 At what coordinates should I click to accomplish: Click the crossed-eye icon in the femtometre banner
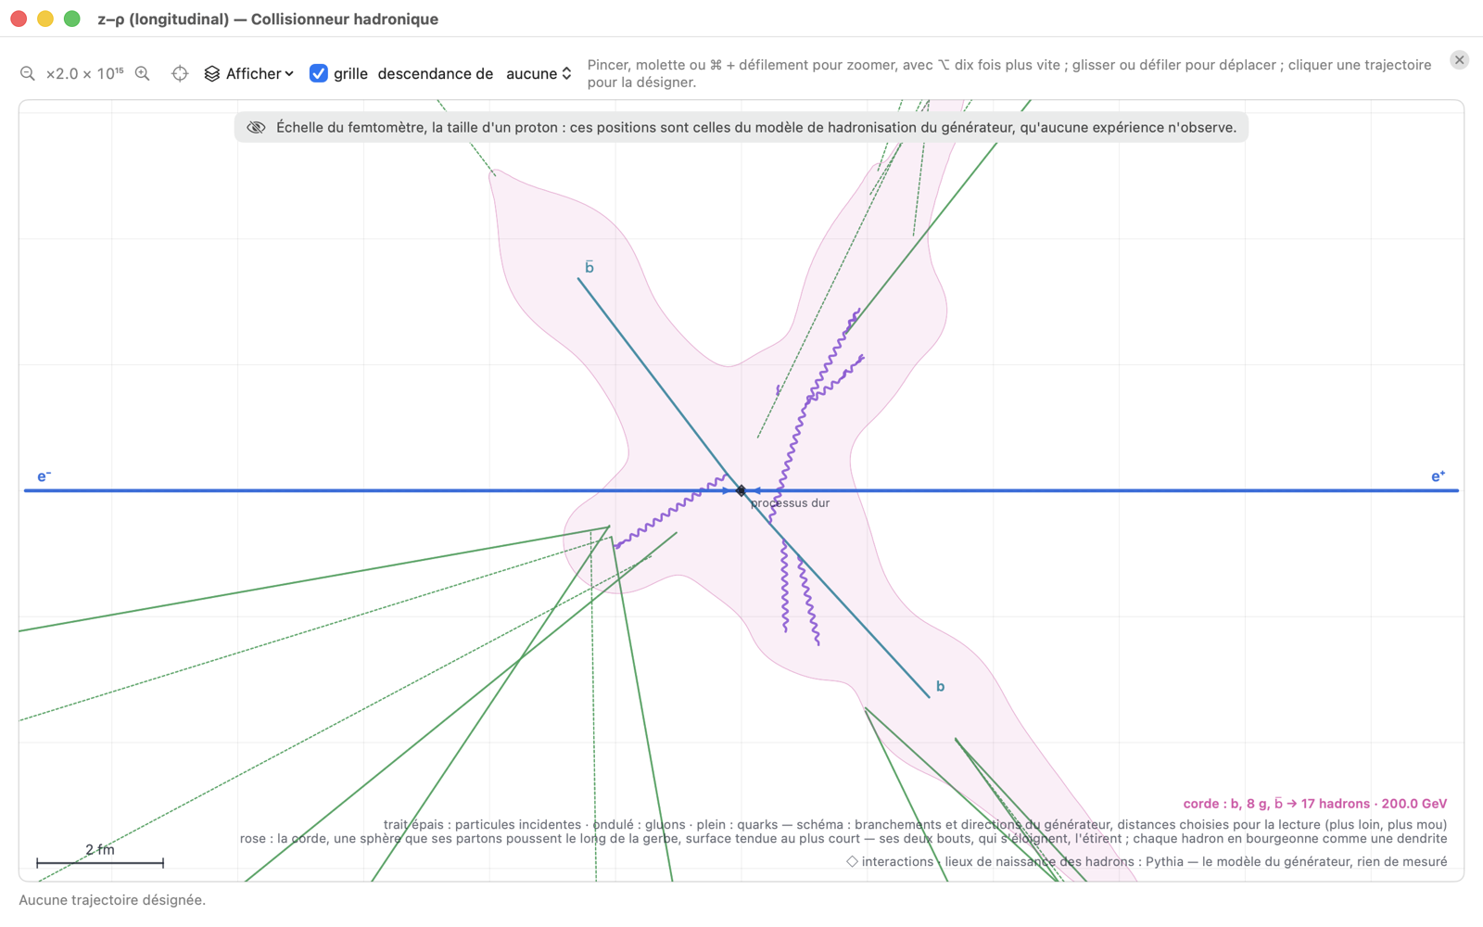pos(256,127)
